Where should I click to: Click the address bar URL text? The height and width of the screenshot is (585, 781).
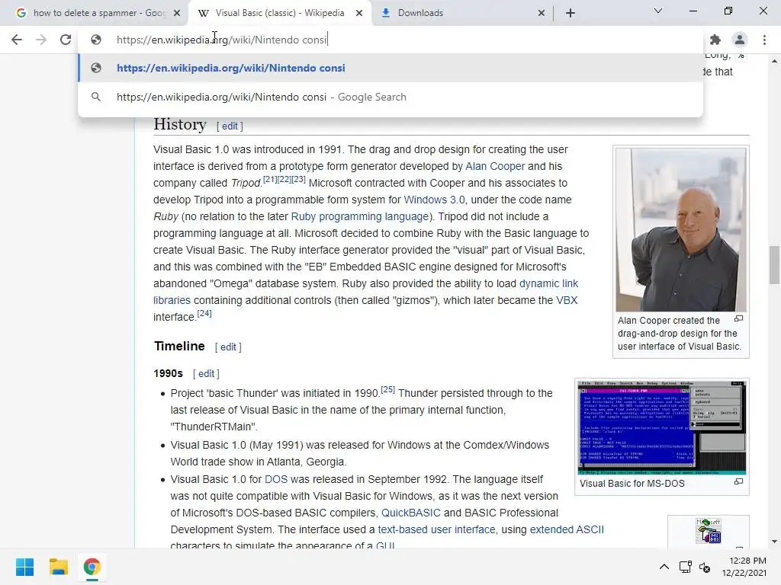tap(222, 40)
